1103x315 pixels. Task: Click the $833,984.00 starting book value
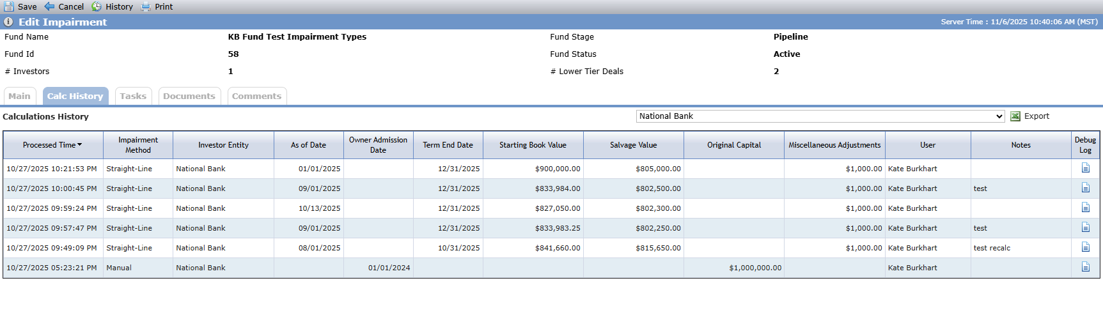click(558, 188)
